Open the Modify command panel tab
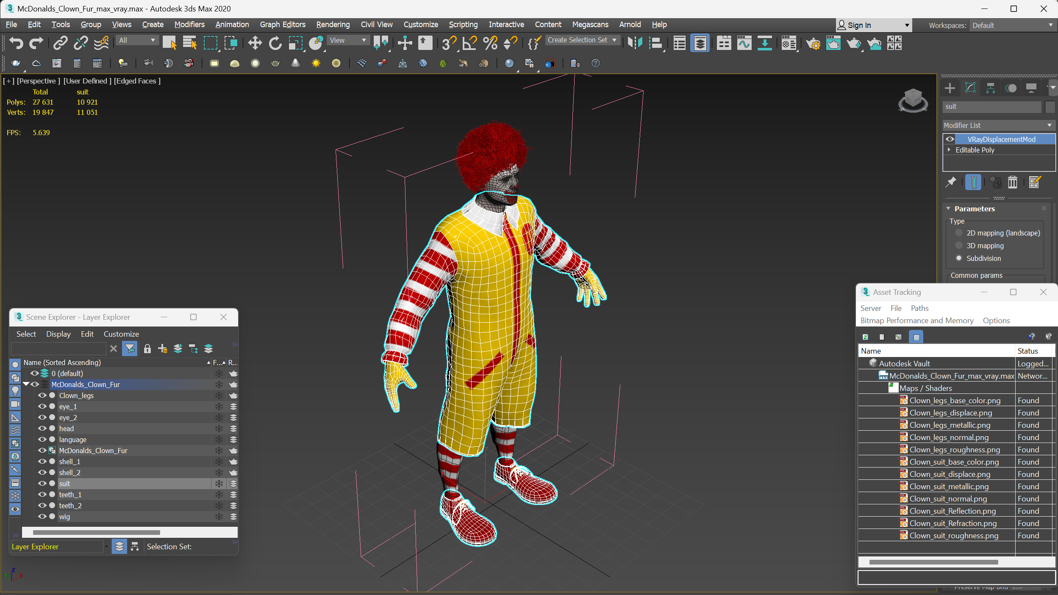The height and width of the screenshot is (595, 1058). tap(970, 88)
